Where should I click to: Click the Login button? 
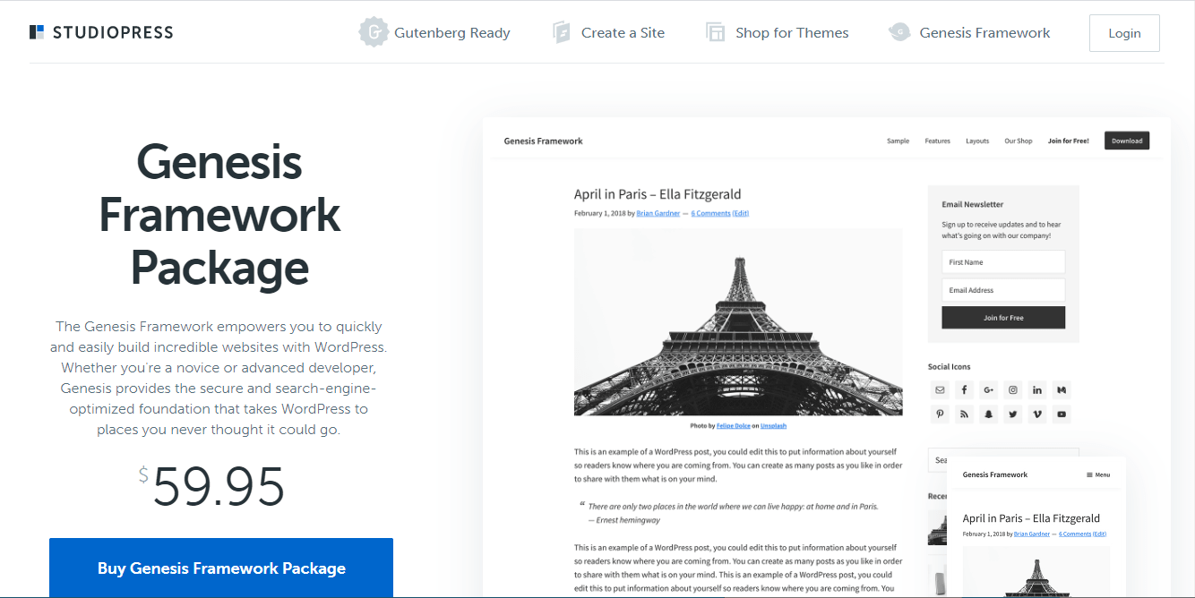tap(1124, 33)
